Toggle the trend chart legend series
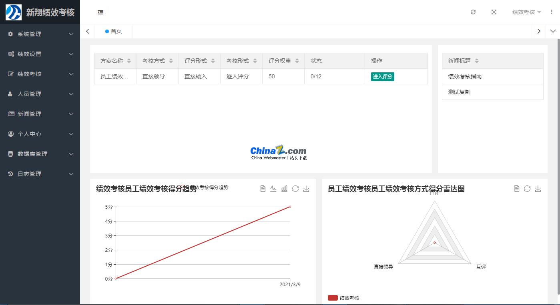Image resolution: width=560 pixels, height=305 pixels. click(204, 187)
